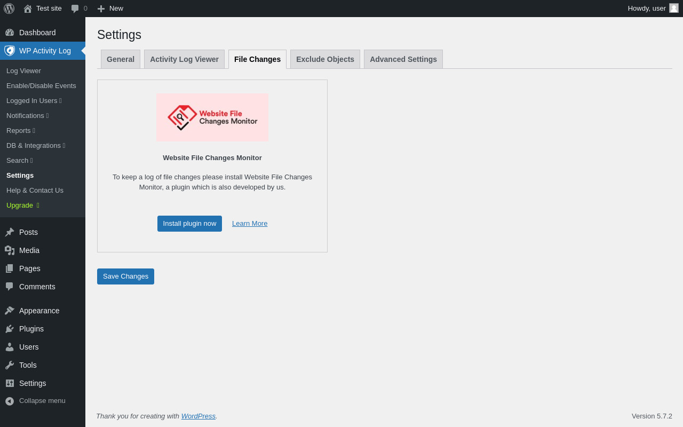Follow the Learn More link
683x427 pixels.
point(250,224)
